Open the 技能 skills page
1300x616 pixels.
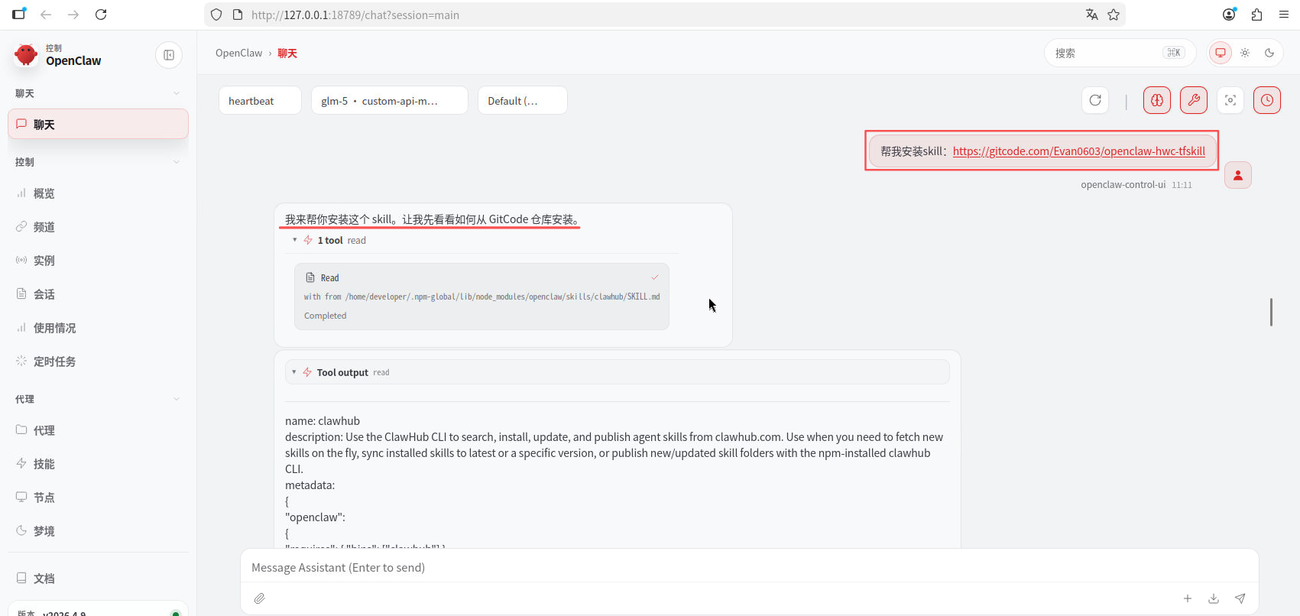(98, 464)
